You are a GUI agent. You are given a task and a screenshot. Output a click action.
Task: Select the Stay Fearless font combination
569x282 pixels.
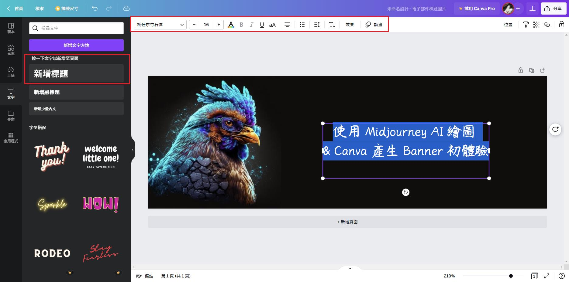point(101,253)
